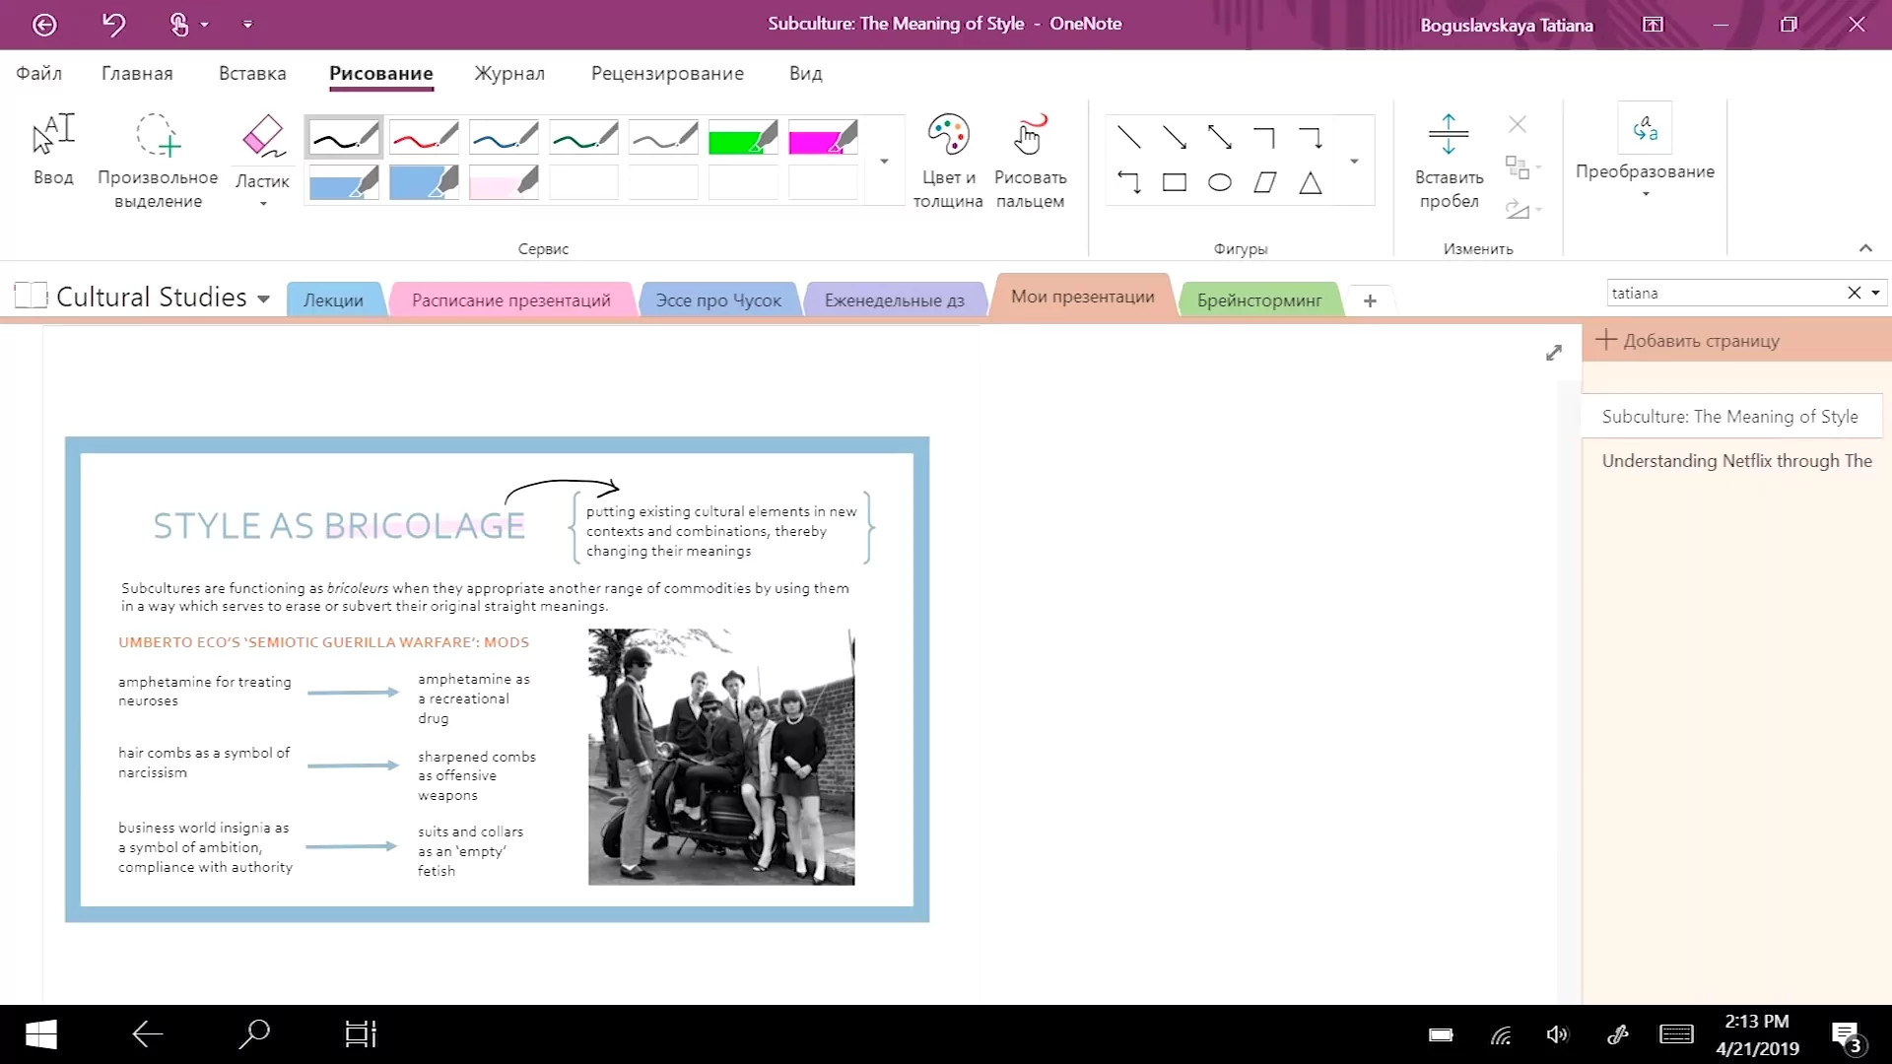The width and height of the screenshot is (1892, 1064).
Task: Undo the last action
Action: 113,25
